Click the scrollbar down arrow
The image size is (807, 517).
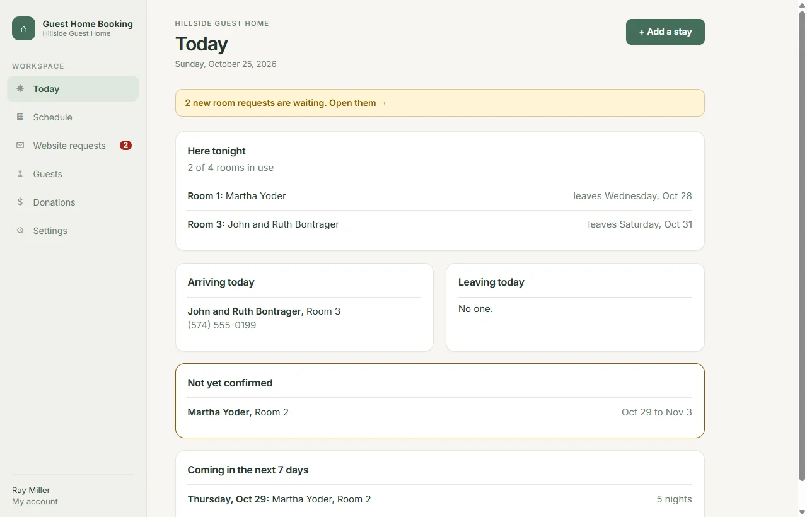(x=802, y=512)
